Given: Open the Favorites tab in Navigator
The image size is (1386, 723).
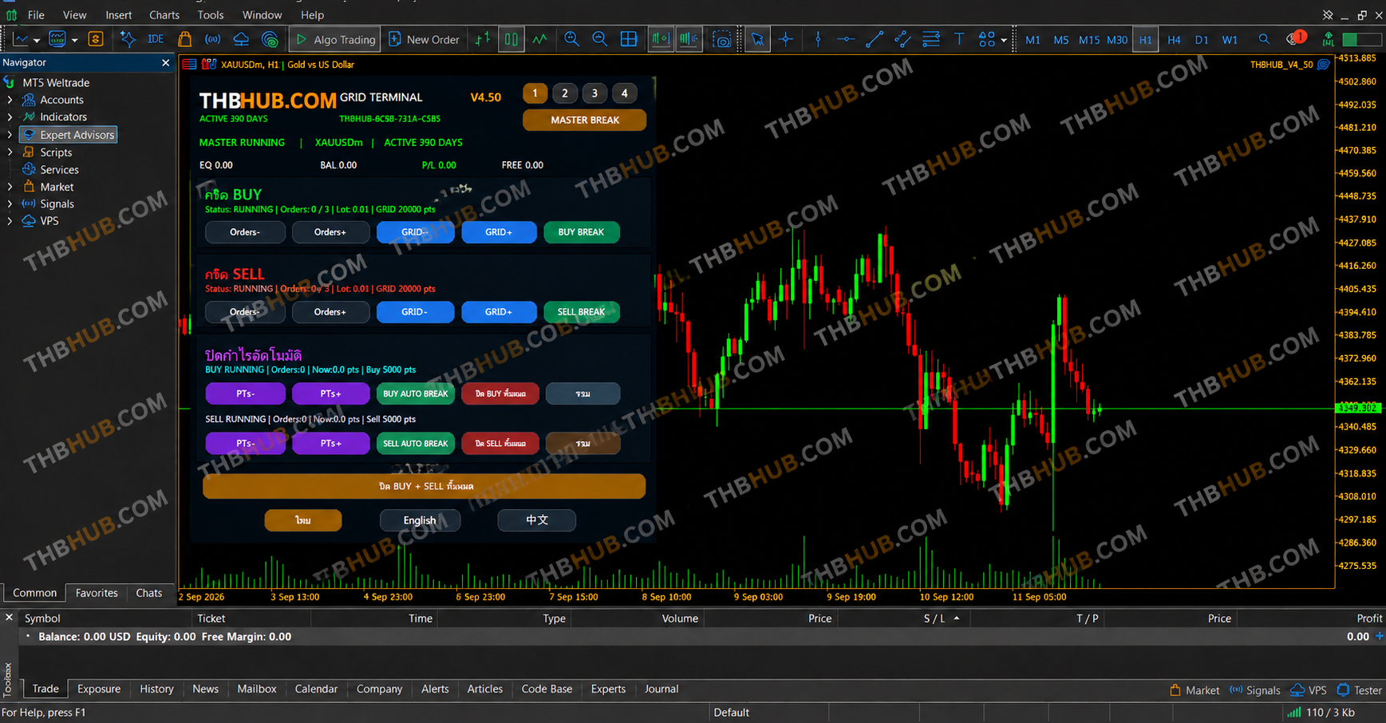Looking at the screenshot, I should click(97, 593).
